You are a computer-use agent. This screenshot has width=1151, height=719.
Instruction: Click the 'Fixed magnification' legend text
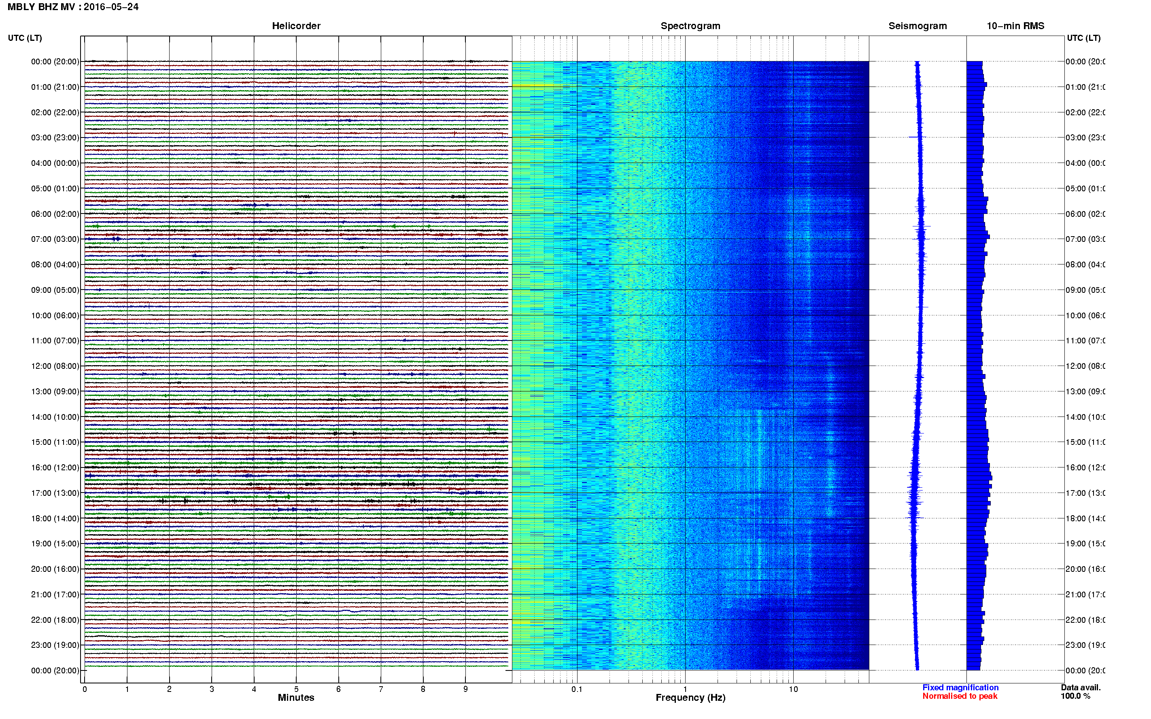(x=960, y=687)
